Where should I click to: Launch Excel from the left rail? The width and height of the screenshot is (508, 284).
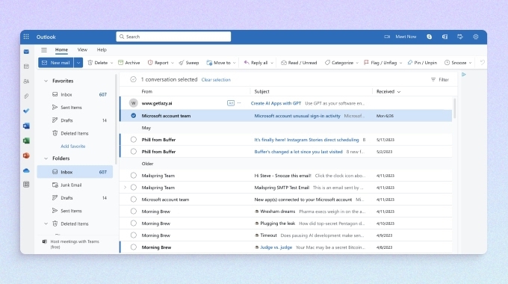coord(26,141)
